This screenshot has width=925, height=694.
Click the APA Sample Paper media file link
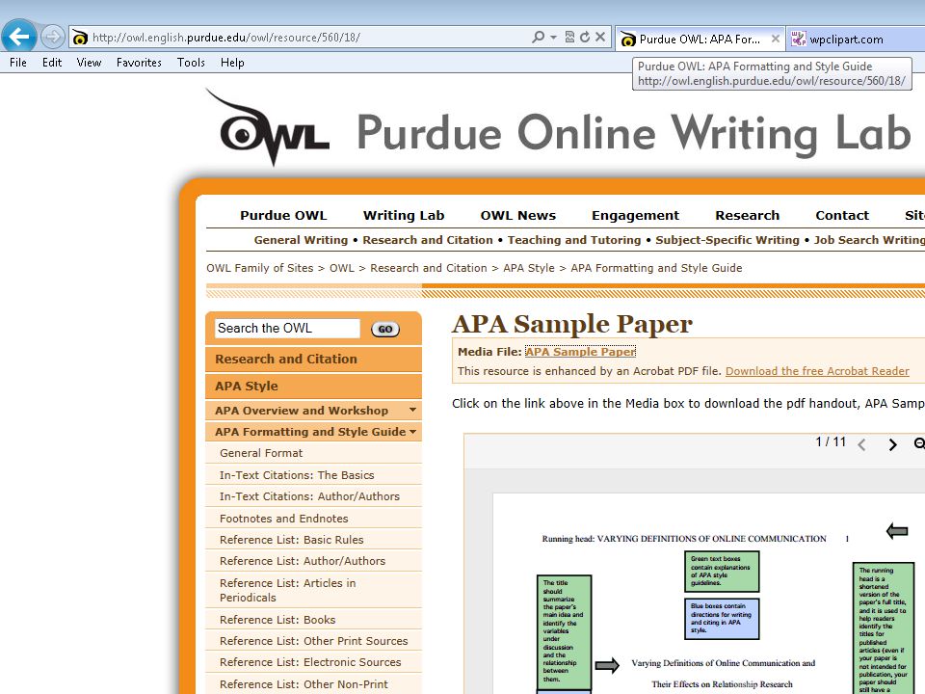pyautogui.click(x=580, y=352)
